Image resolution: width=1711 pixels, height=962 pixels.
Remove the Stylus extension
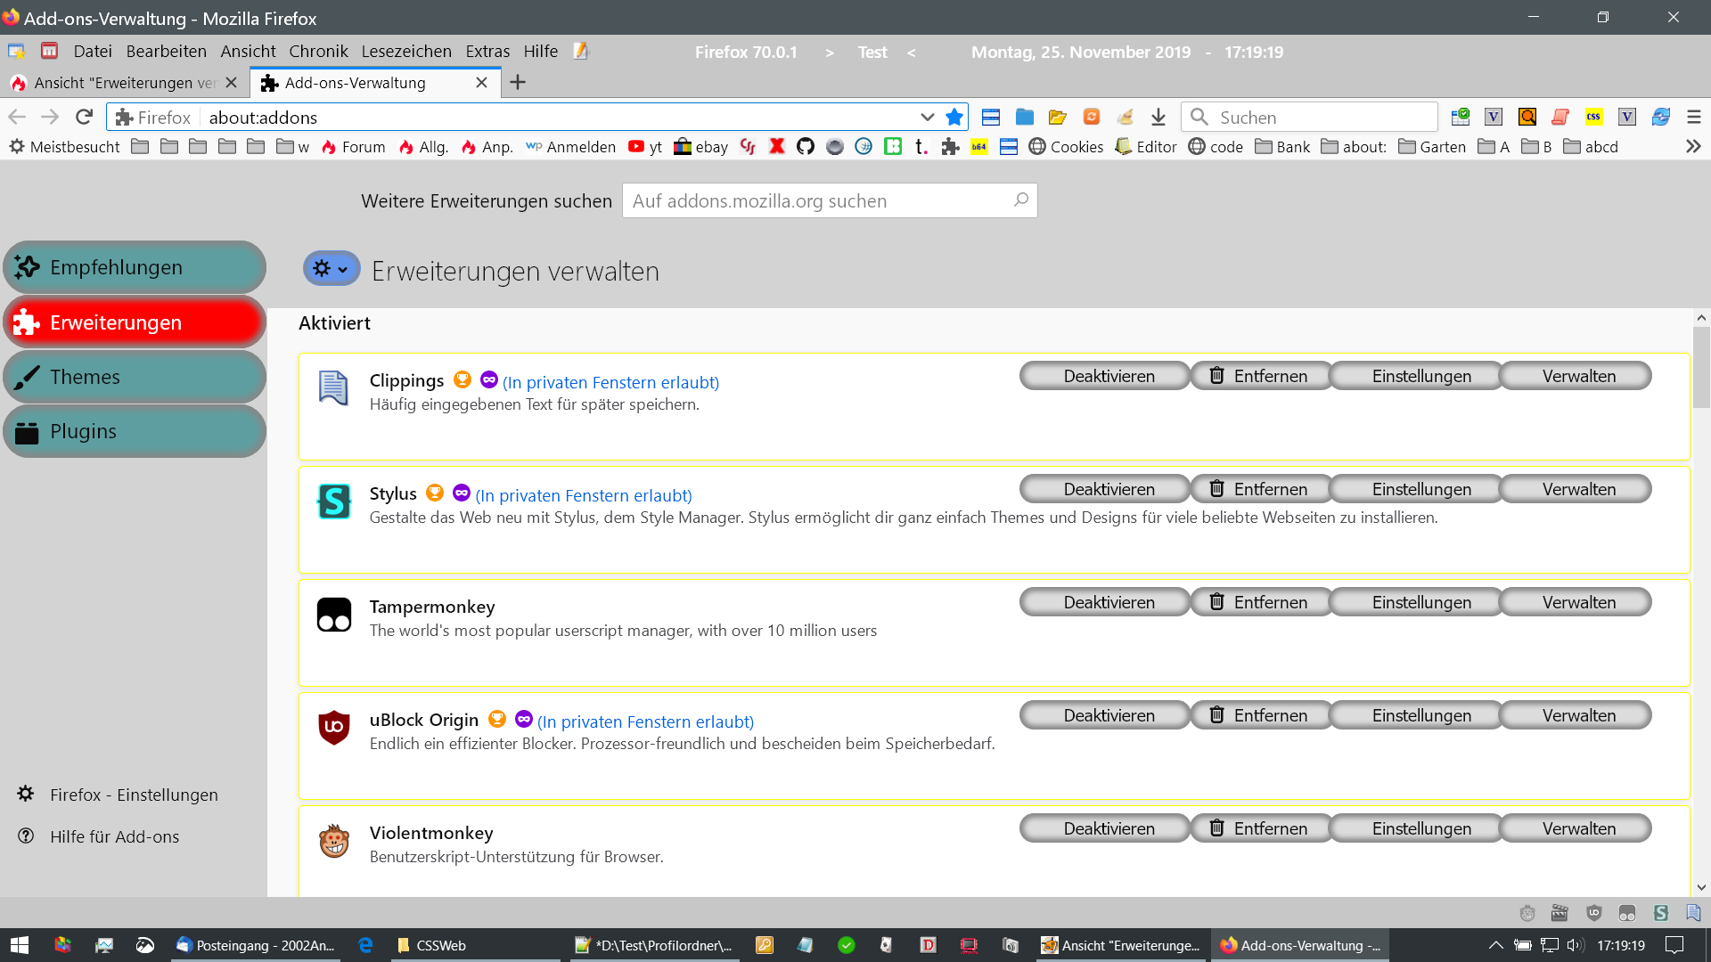click(x=1259, y=489)
